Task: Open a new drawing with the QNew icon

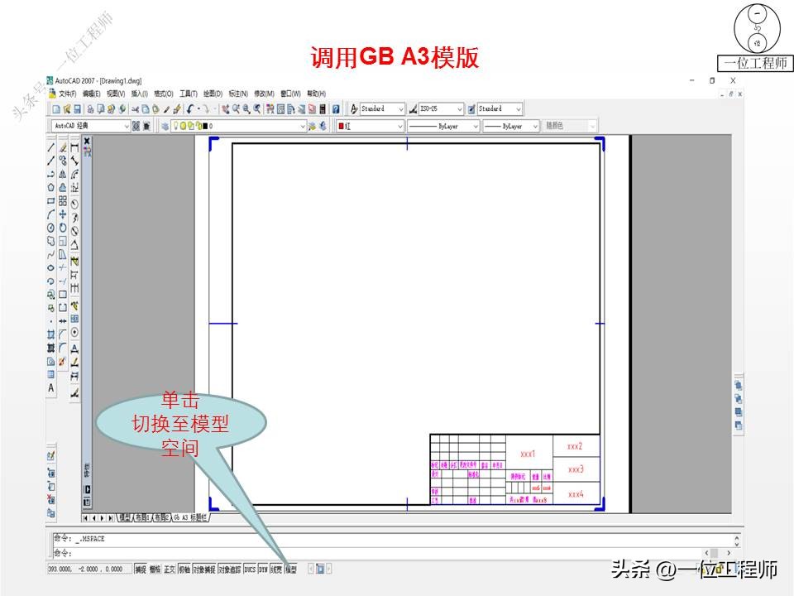Action: coord(56,108)
